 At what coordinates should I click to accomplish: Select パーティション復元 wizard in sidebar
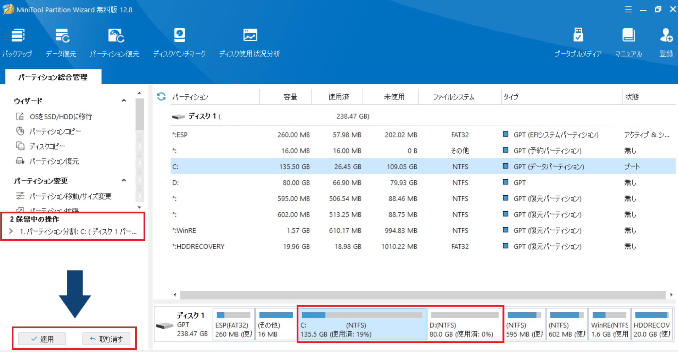[x=47, y=161]
